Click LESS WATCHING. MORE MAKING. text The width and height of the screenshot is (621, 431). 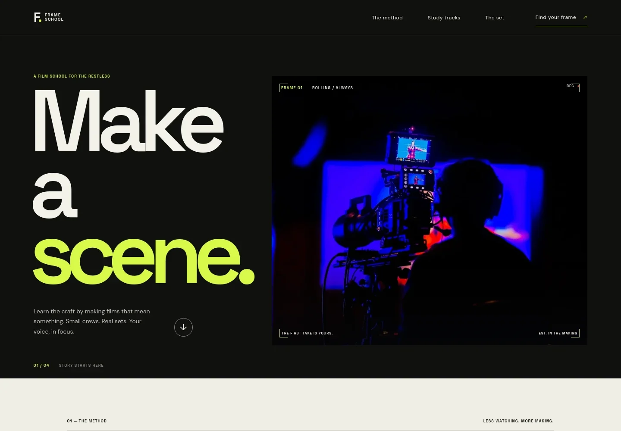[x=518, y=421]
